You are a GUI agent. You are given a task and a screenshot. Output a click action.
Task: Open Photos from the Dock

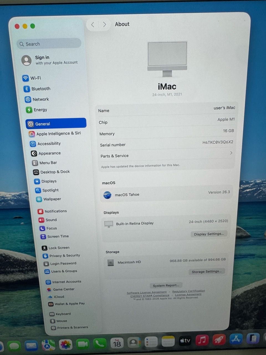tap(66, 345)
